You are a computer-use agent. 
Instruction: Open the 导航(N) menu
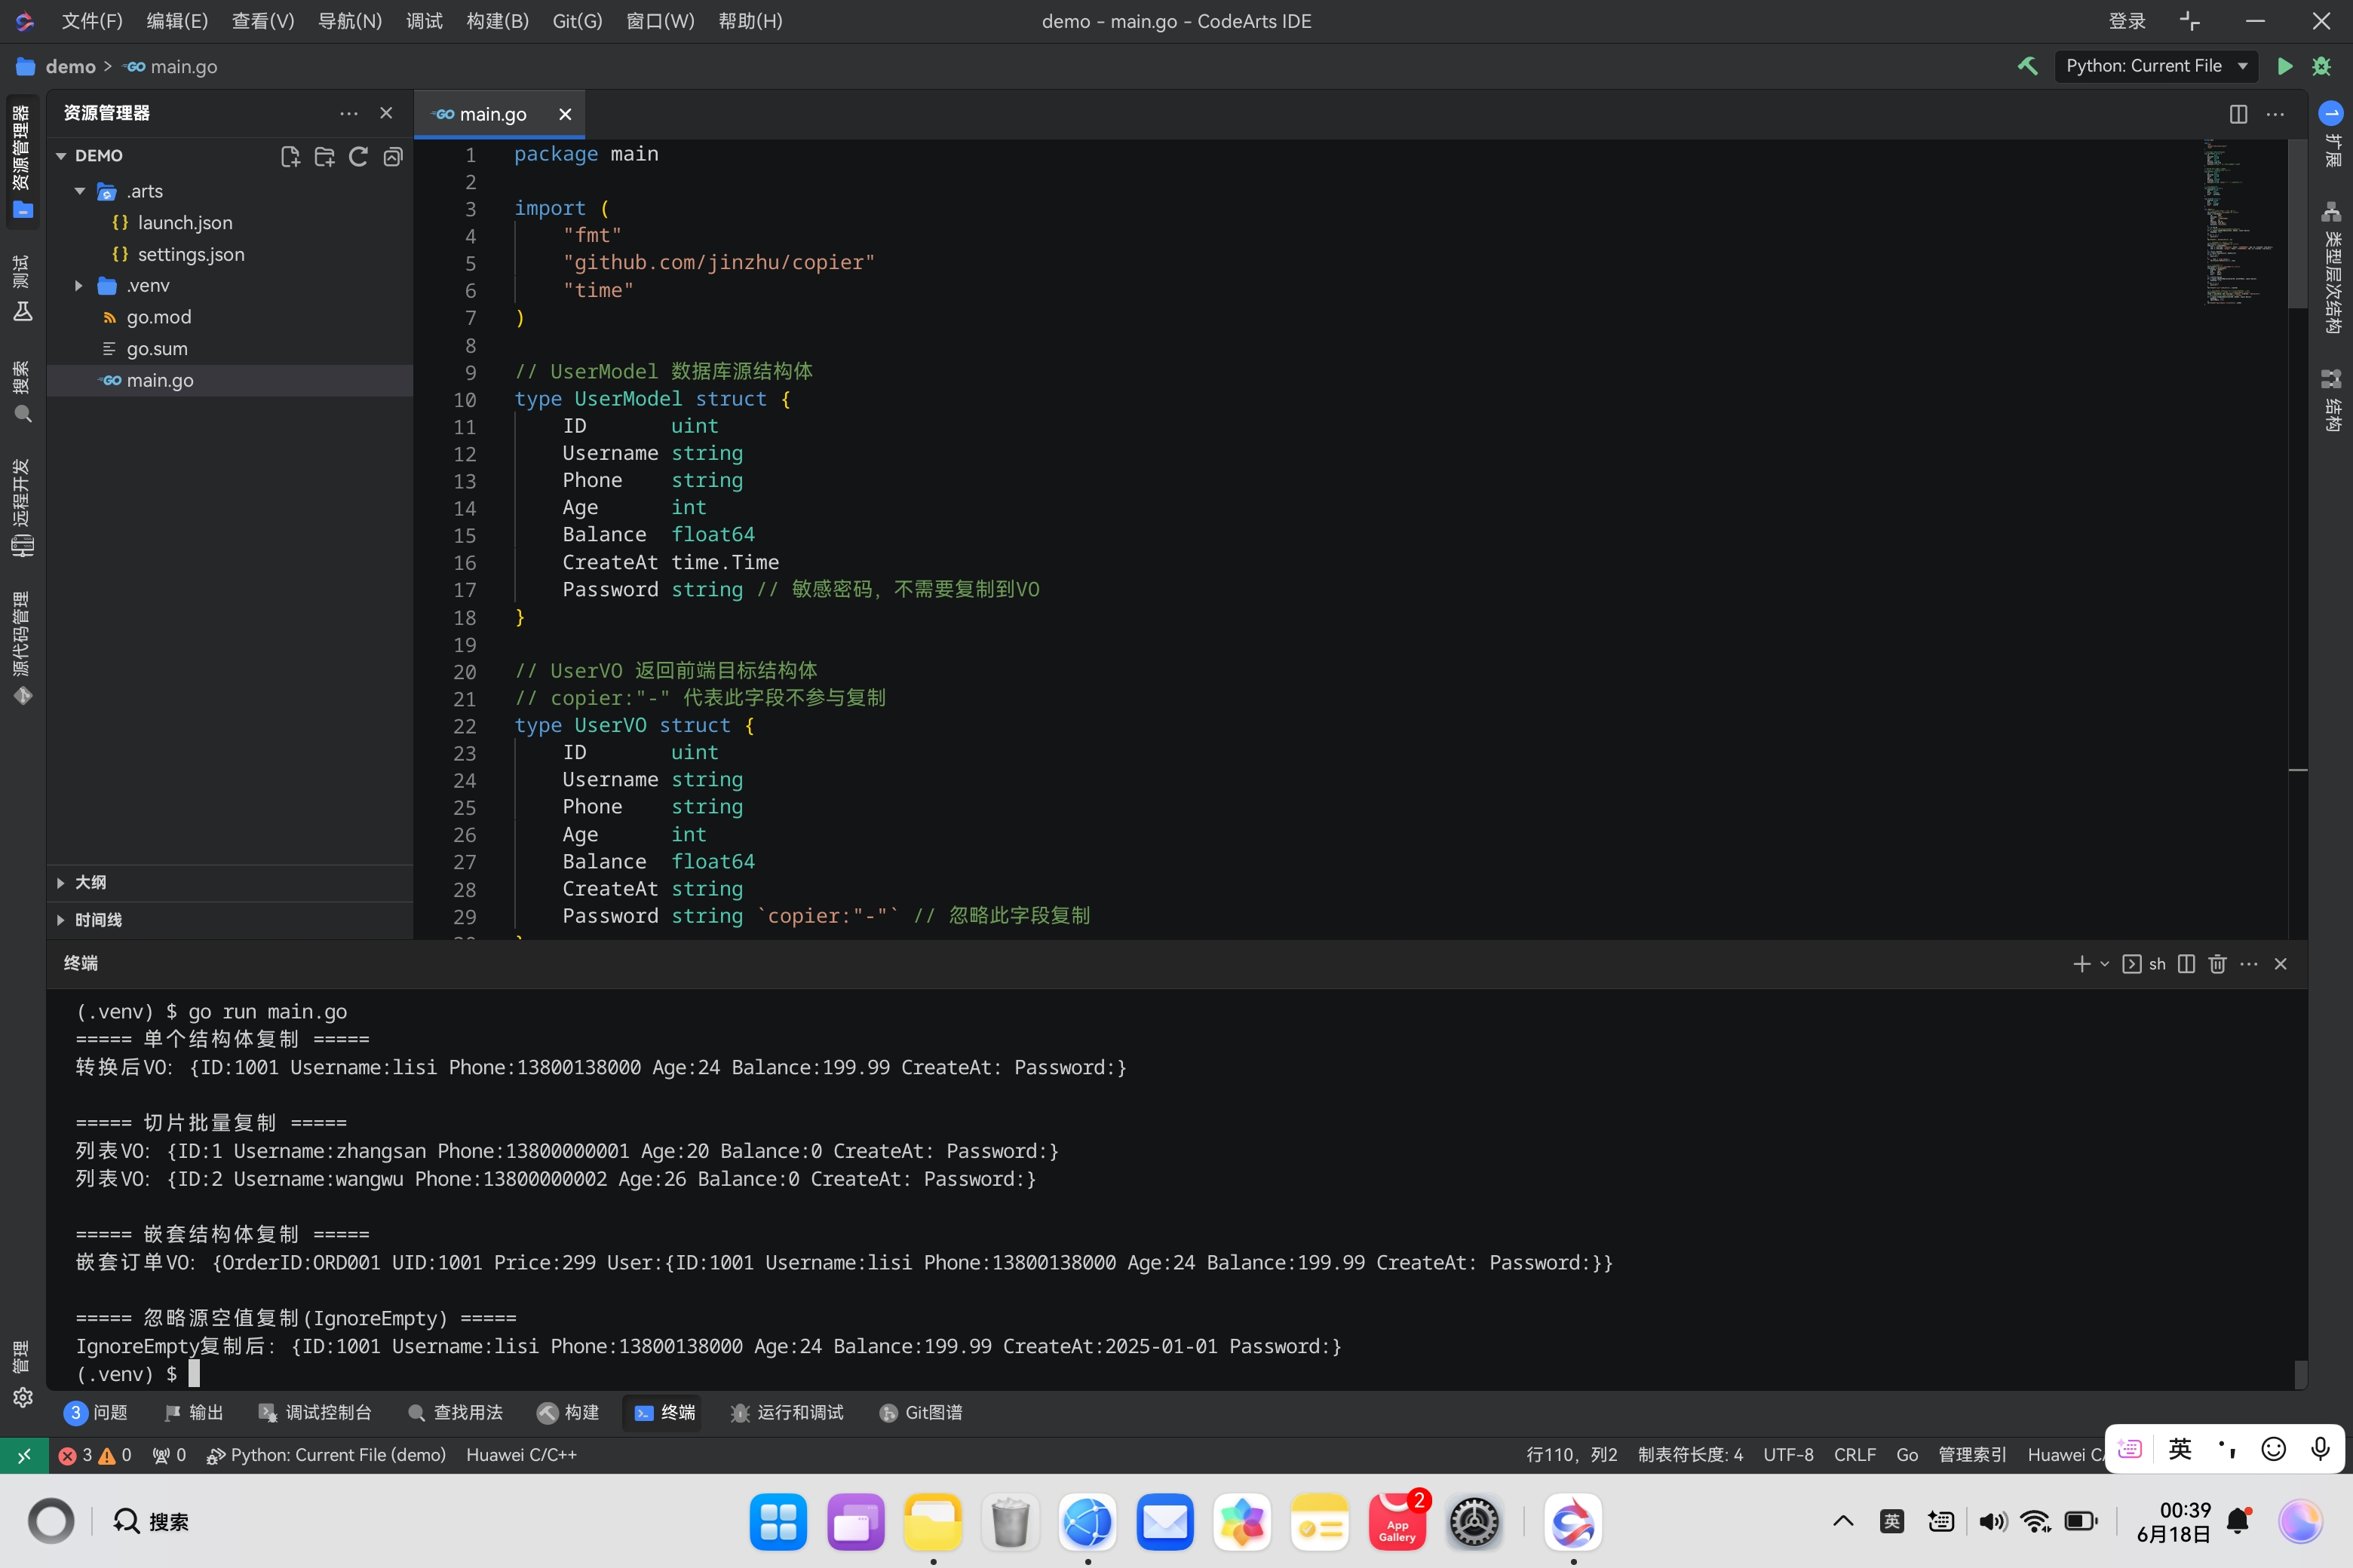click(349, 21)
